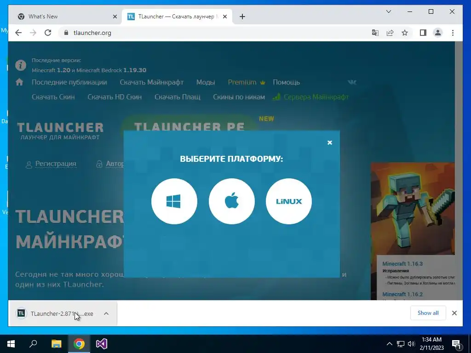Open Последние публикации menu item
Image resolution: width=471 pixels, height=353 pixels.
pyautogui.click(x=69, y=82)
